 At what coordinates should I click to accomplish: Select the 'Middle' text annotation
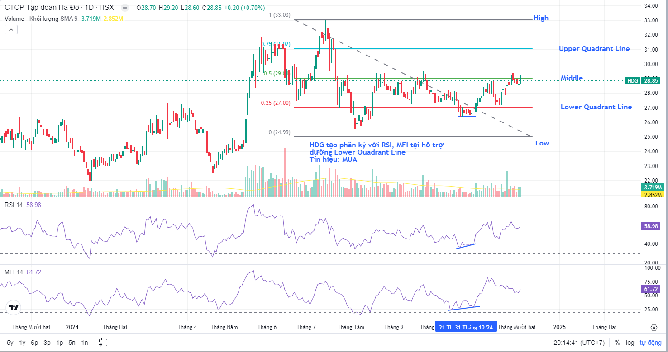[x=572, y=78]
